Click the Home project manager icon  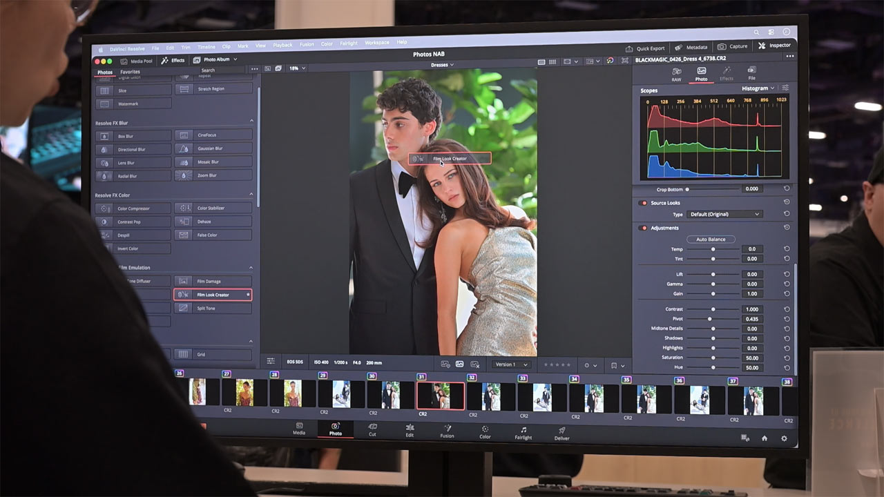[765, 438]
